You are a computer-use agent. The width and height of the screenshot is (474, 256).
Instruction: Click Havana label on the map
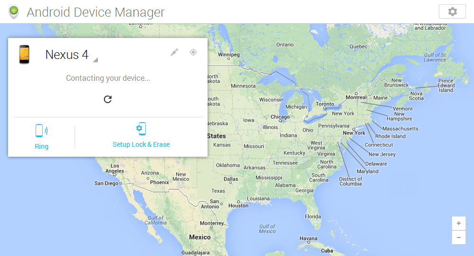[x=308, y=238]
